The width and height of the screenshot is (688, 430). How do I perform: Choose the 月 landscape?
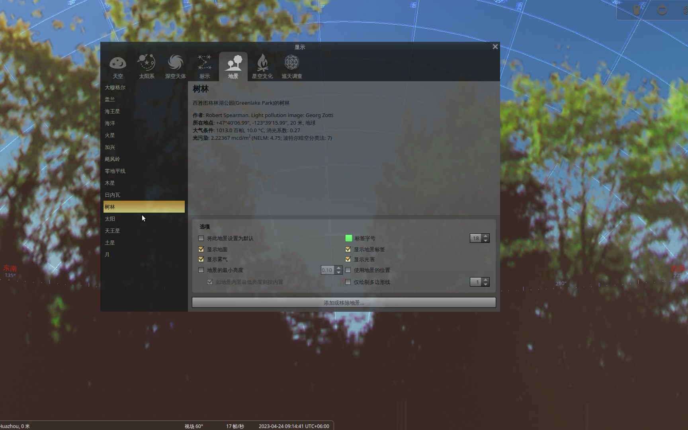click(144, 255)
